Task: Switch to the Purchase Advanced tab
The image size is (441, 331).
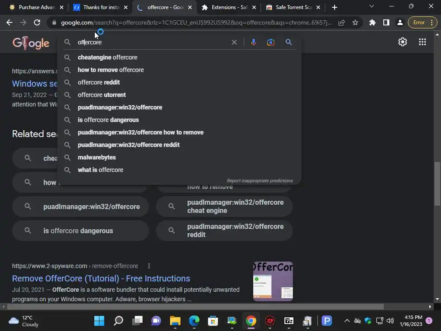Action: (x=36, y=7)
